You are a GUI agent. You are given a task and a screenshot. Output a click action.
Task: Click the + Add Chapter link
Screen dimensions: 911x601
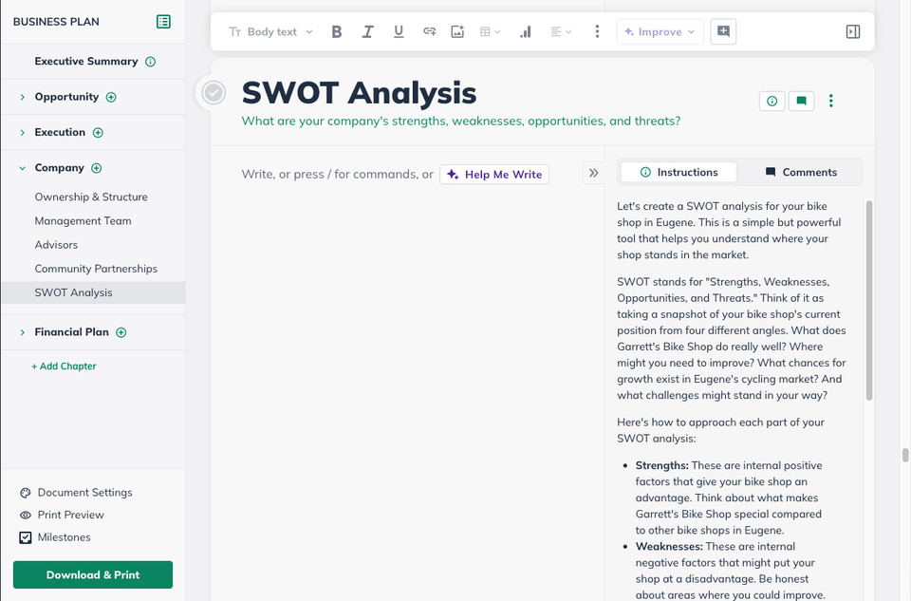tap(64, 366)
